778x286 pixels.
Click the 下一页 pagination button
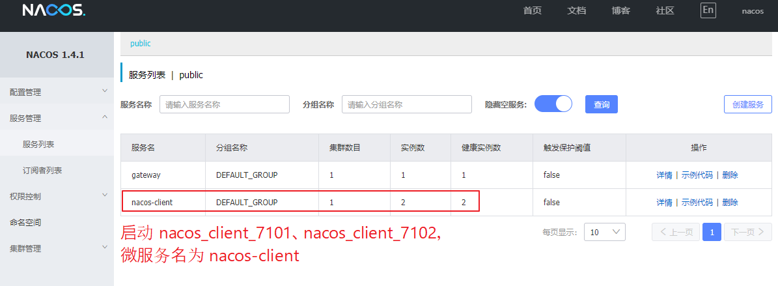coord(748,232)
